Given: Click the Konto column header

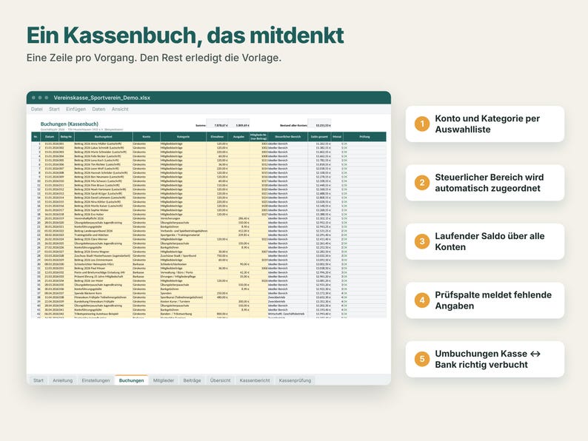Looking at the screenshot, I should pyautogui.click(x=146, y=137).
